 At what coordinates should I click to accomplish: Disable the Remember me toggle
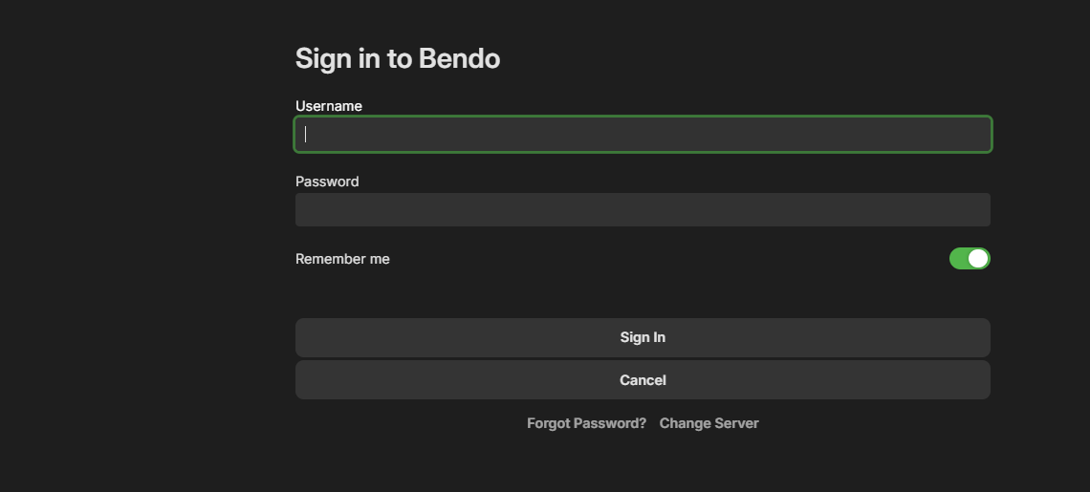[x=970, y=259]
